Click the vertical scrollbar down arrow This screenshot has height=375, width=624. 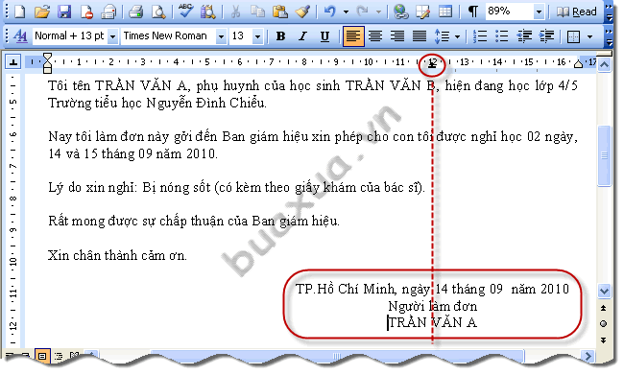(x=605, y=291)
